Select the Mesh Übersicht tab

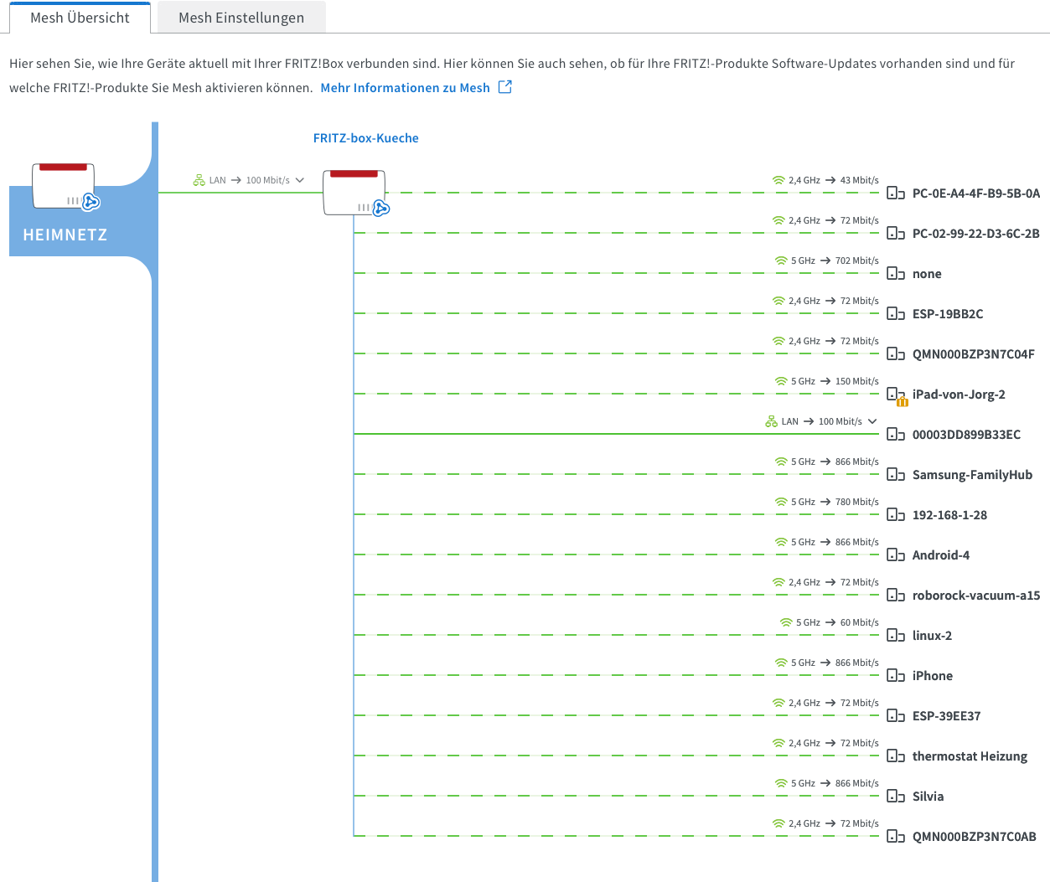tap(80, 18)
